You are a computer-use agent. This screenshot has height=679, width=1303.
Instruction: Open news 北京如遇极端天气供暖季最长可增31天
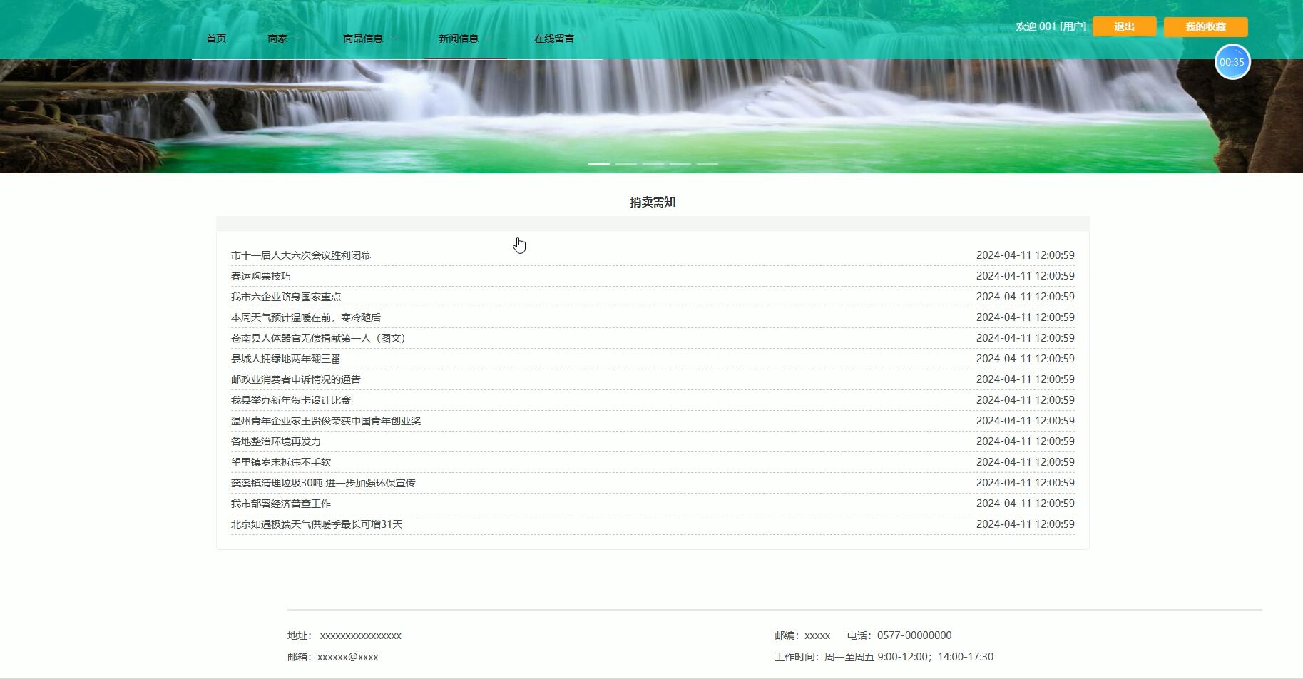(x=317, y=524)
